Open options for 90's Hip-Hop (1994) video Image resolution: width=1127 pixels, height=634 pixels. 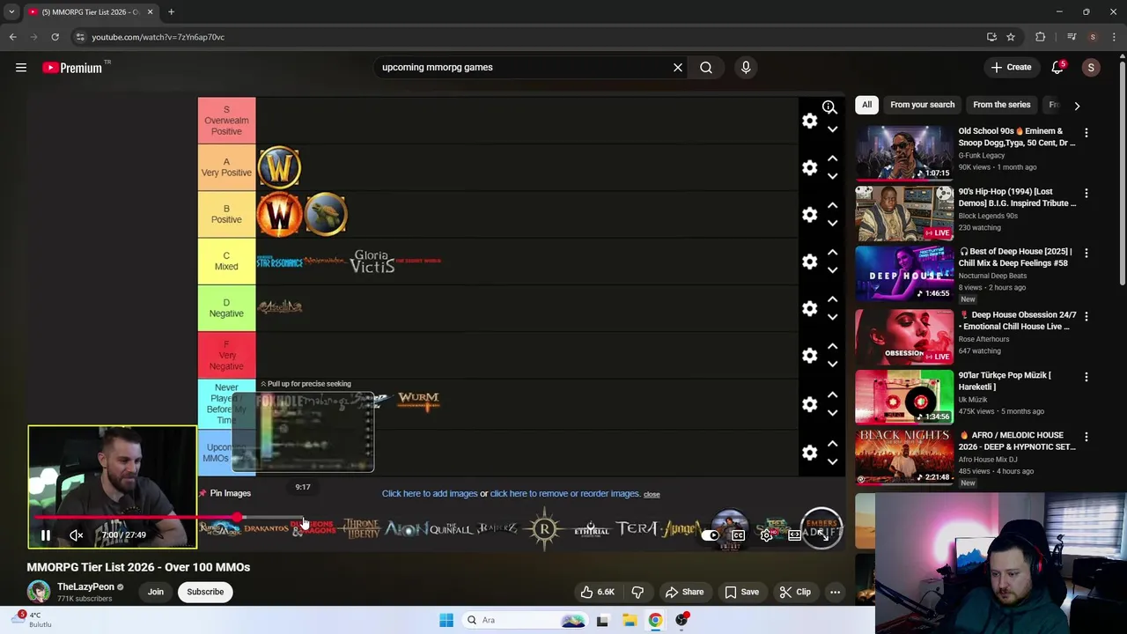(1086, 192)
